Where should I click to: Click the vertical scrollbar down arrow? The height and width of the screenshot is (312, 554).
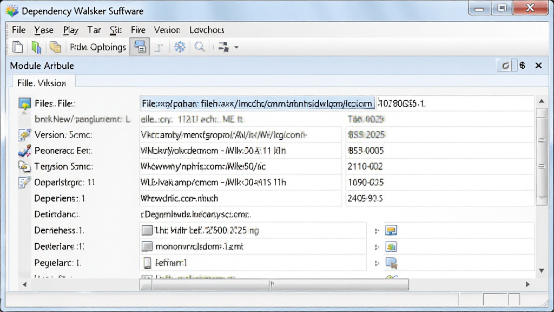tap(542, 271)
